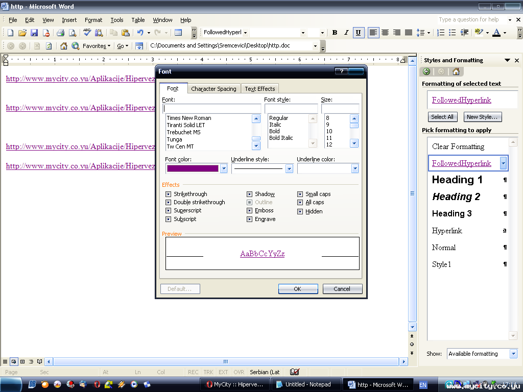Click the Highlight marker icon
Viewport: 523px width, 392px height.
point(479,32)
